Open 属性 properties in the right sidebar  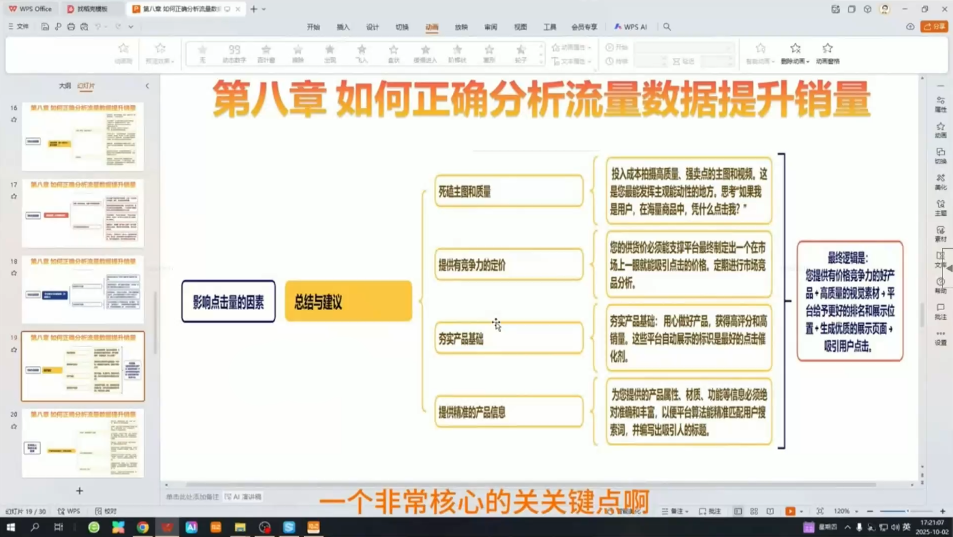pos(941,104)
